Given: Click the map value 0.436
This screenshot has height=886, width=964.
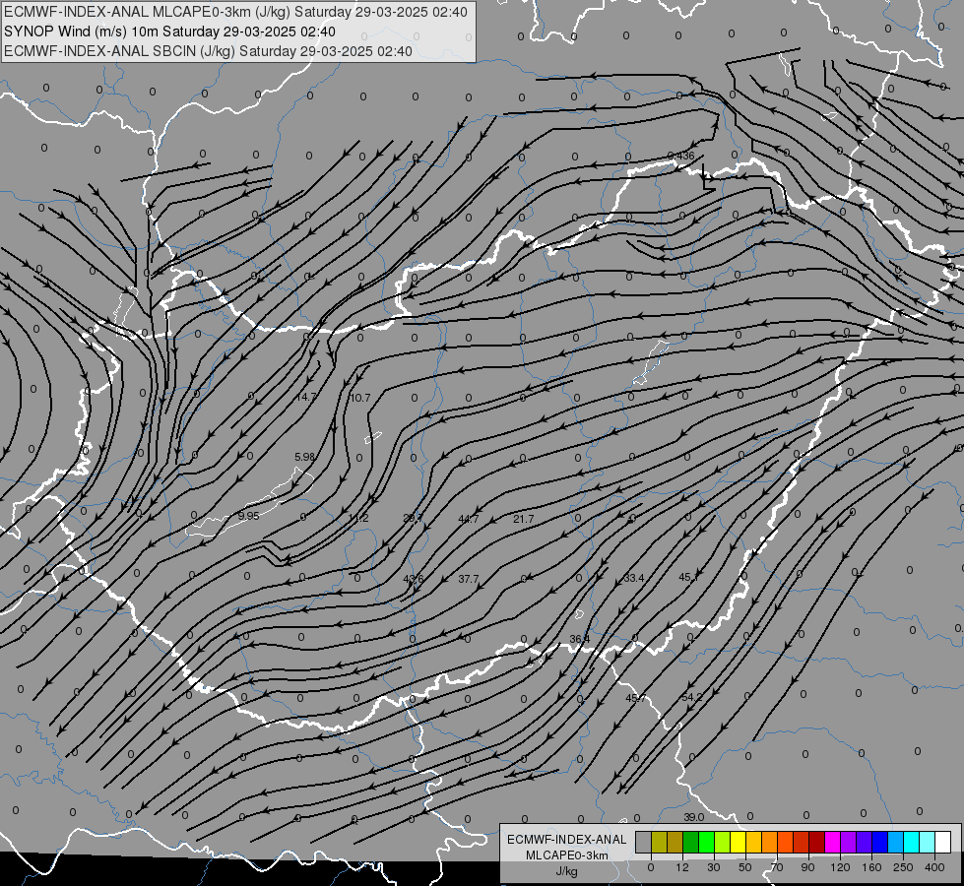Looking at the screenshot, I should pyautogui.click(x=680, y=156).
